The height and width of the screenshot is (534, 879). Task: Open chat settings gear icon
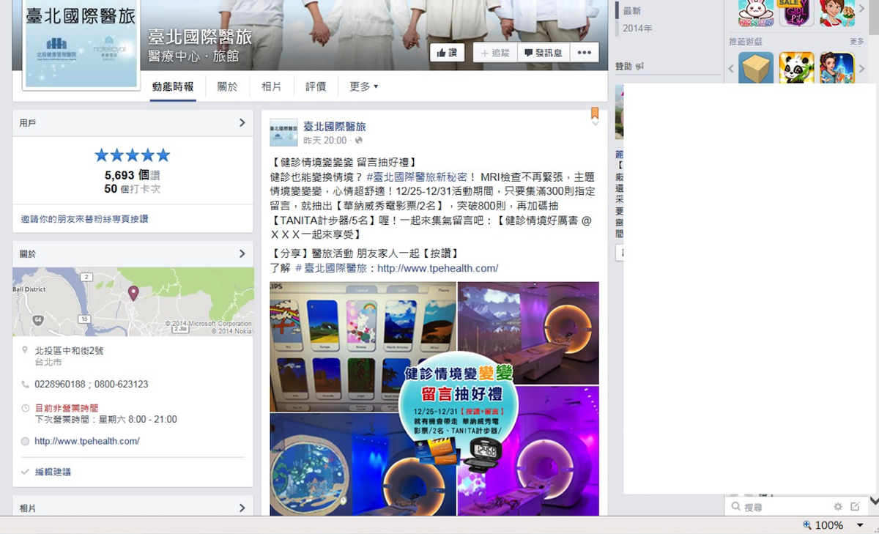coord(838,506)
